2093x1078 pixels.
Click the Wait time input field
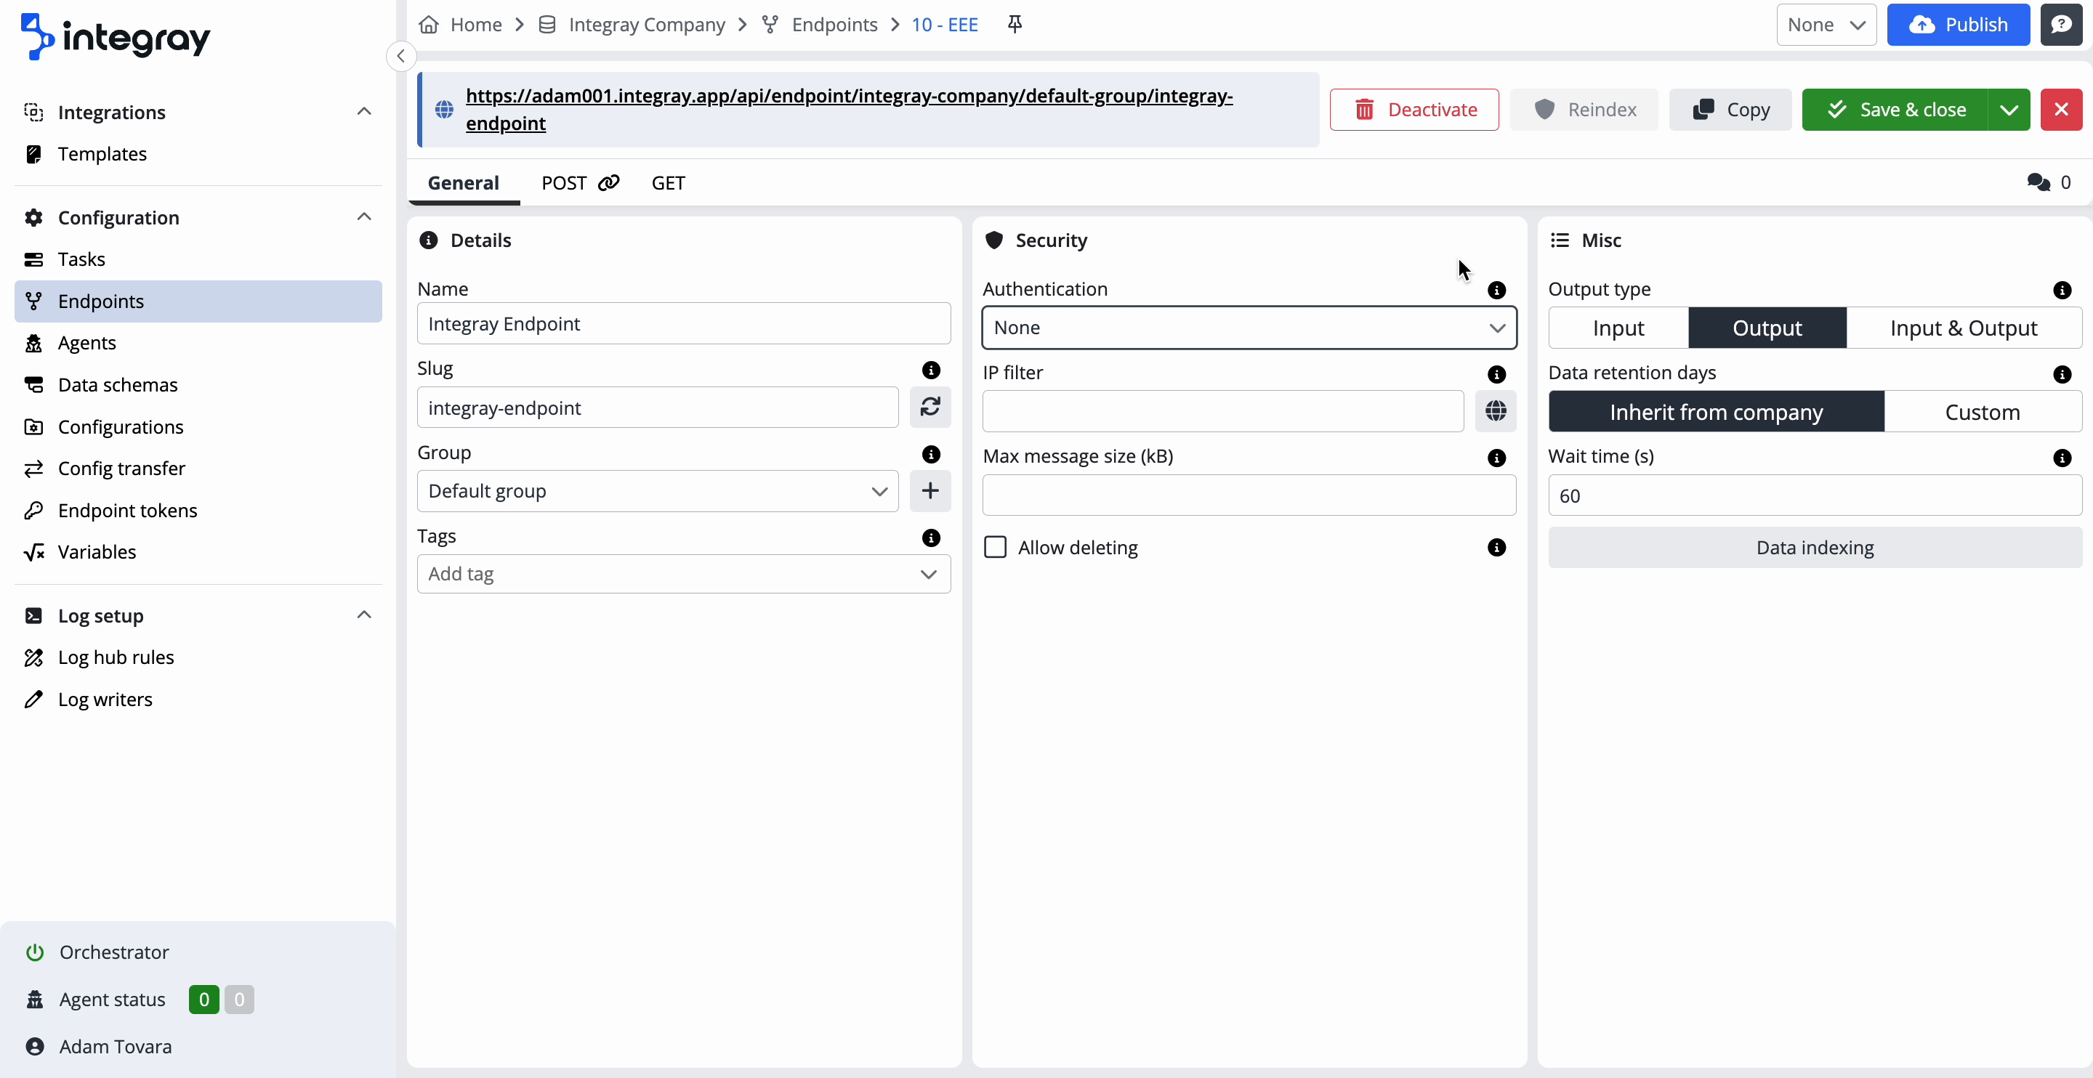[x=1815, y=495]
